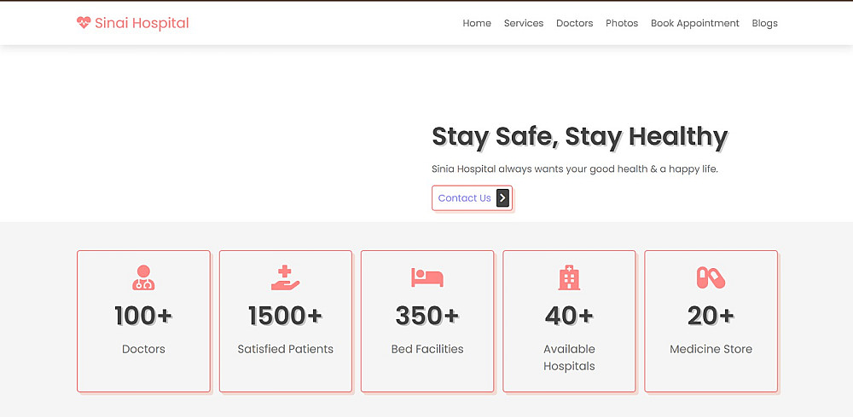
Task: Click the arrow icon in Contact Us
Action: pos(502,198)
